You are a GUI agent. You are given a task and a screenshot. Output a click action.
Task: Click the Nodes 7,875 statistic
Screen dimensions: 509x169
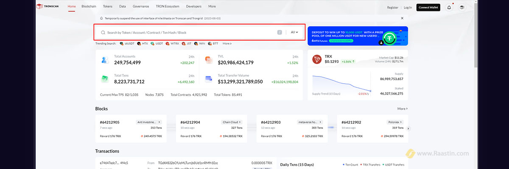point(154,95)
